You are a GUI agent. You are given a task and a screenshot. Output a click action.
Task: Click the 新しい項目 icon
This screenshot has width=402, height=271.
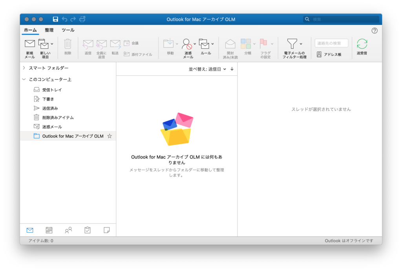[x=43, y=44]
